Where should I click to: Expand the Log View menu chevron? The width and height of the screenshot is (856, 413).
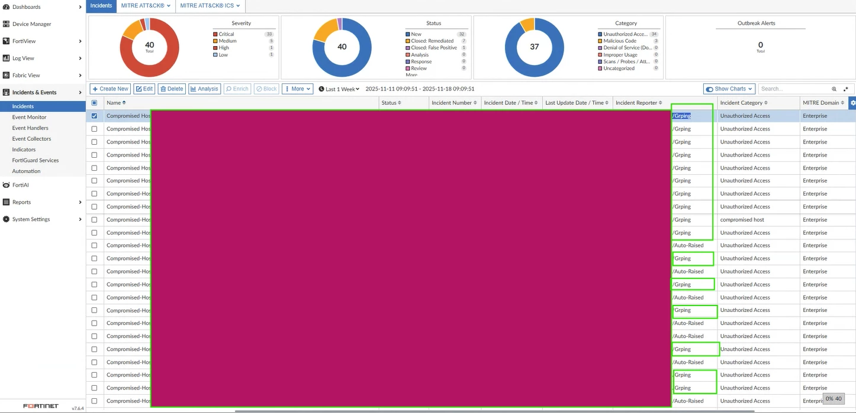(80, 58)
